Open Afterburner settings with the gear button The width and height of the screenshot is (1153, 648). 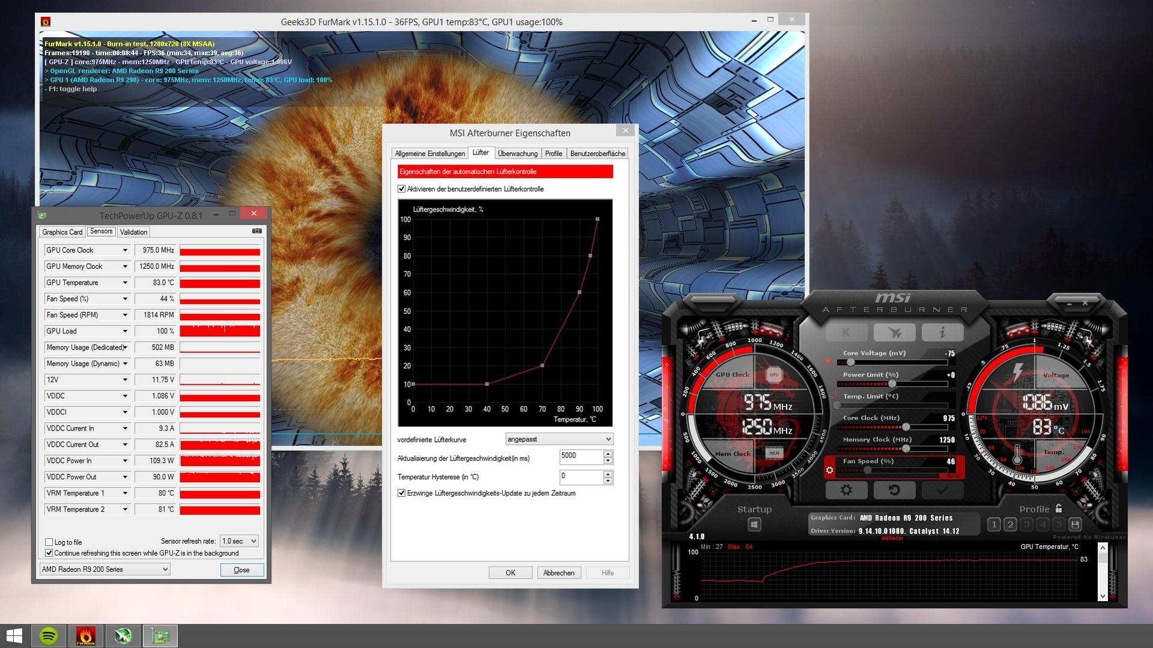tap(846, 490)
